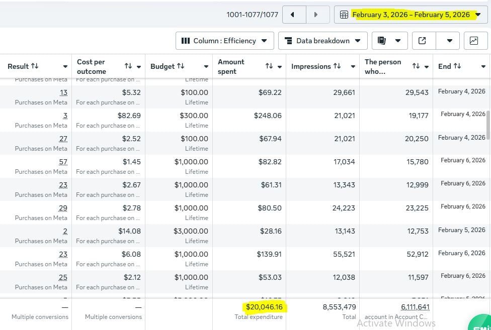Viewport: 491px width, 330px height.
Task: Select the $20,046.16 total expenditure value
Action: pos(264,307)
